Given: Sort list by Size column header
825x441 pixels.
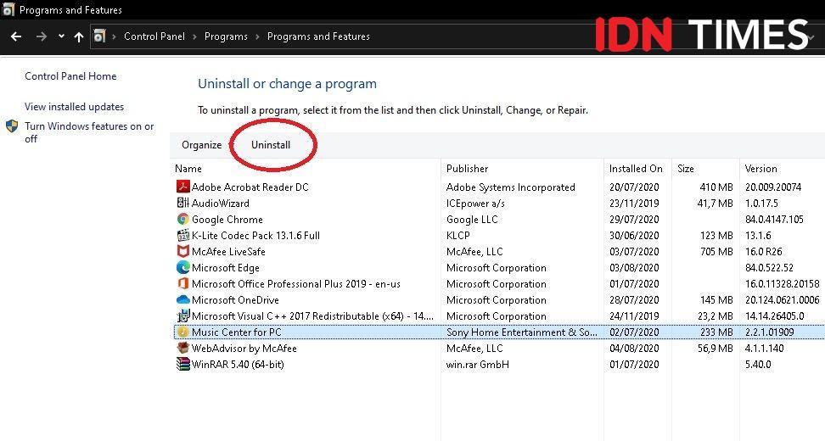Looking at the screenshot, I should click(686, 169).
